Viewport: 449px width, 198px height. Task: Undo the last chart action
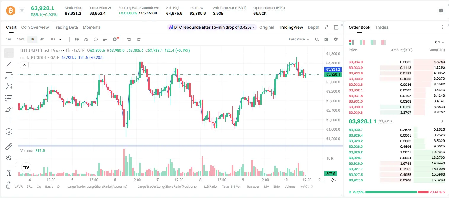[129, 39]
